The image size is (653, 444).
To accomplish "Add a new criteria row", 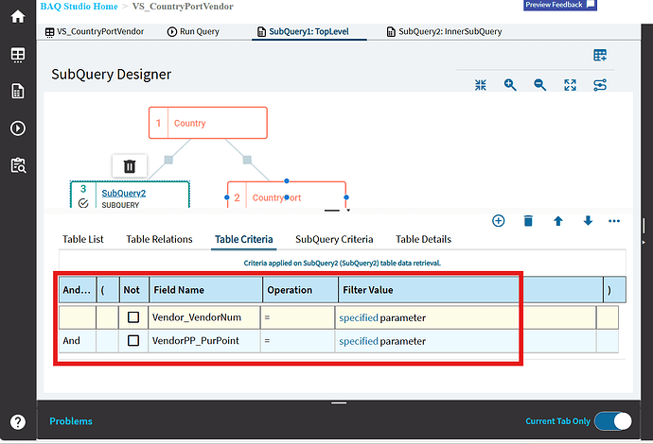I will pos(498,221).
